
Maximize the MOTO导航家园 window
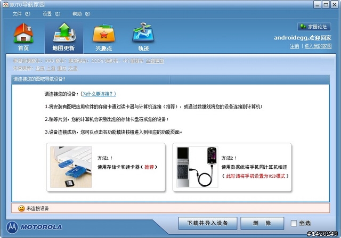click(326, 5)
